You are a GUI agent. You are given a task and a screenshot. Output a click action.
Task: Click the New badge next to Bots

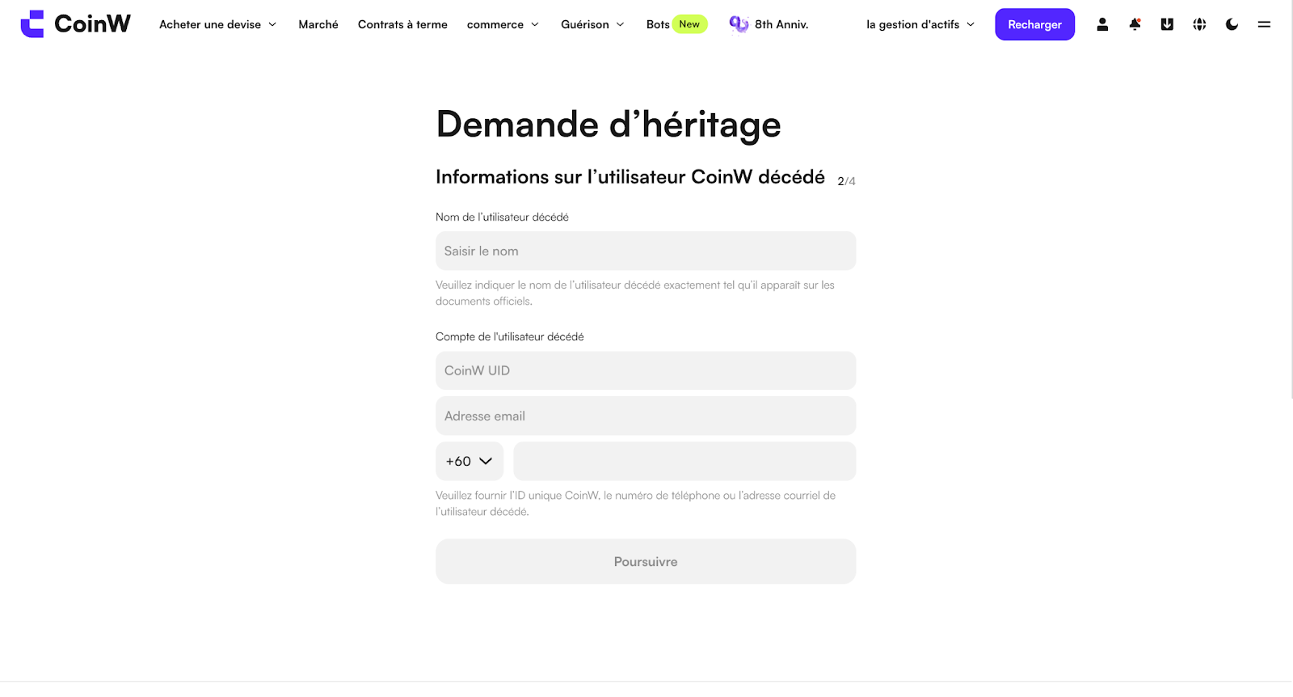tap(689, 24)
